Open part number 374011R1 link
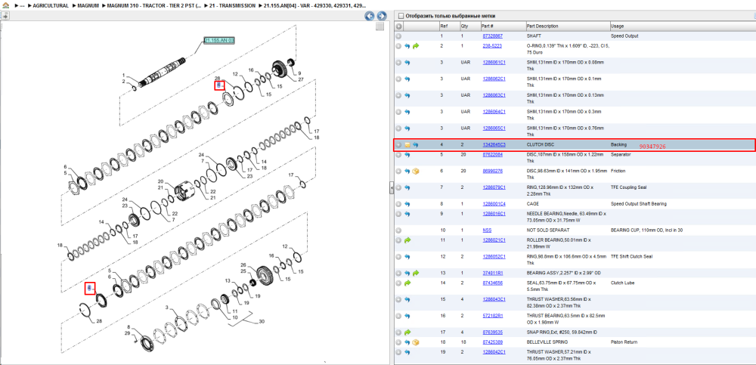This screenshot has width=756, height=365. [x=493, y=273]
